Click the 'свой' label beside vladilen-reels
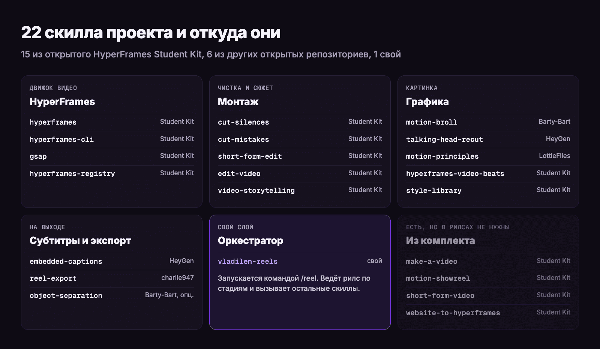The width and height of the screenshot is (600, 349). pos(374,261)
